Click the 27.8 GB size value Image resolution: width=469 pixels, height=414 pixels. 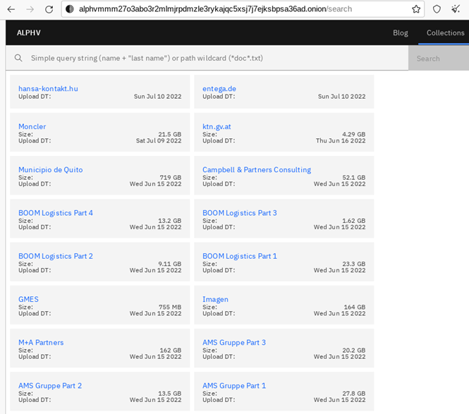353,394
